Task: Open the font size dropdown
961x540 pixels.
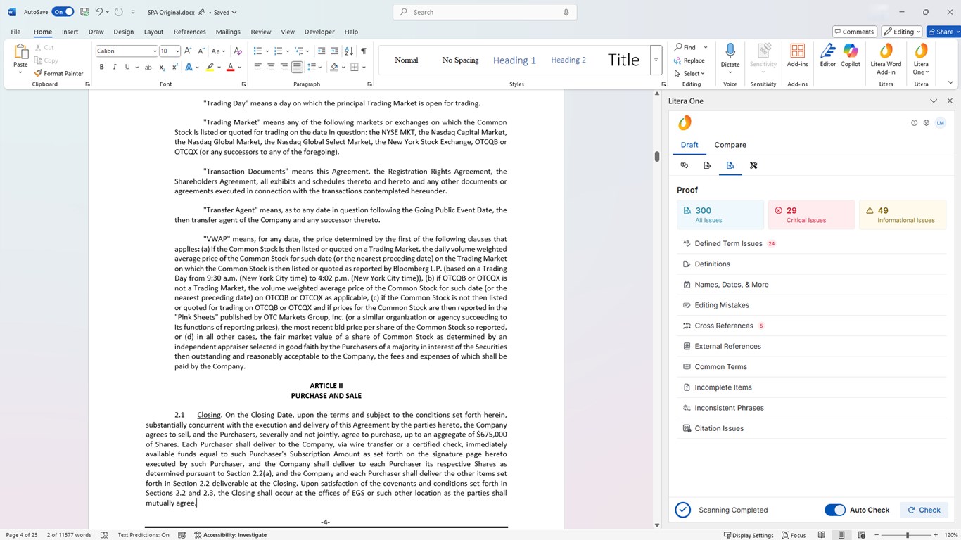Action: click(177, 51)
